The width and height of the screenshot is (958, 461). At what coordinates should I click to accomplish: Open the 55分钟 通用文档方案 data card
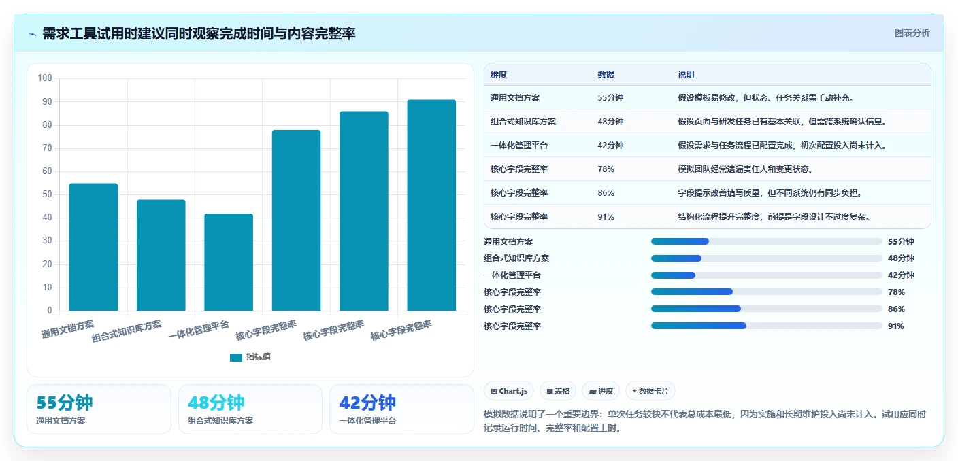coord(99,409)
